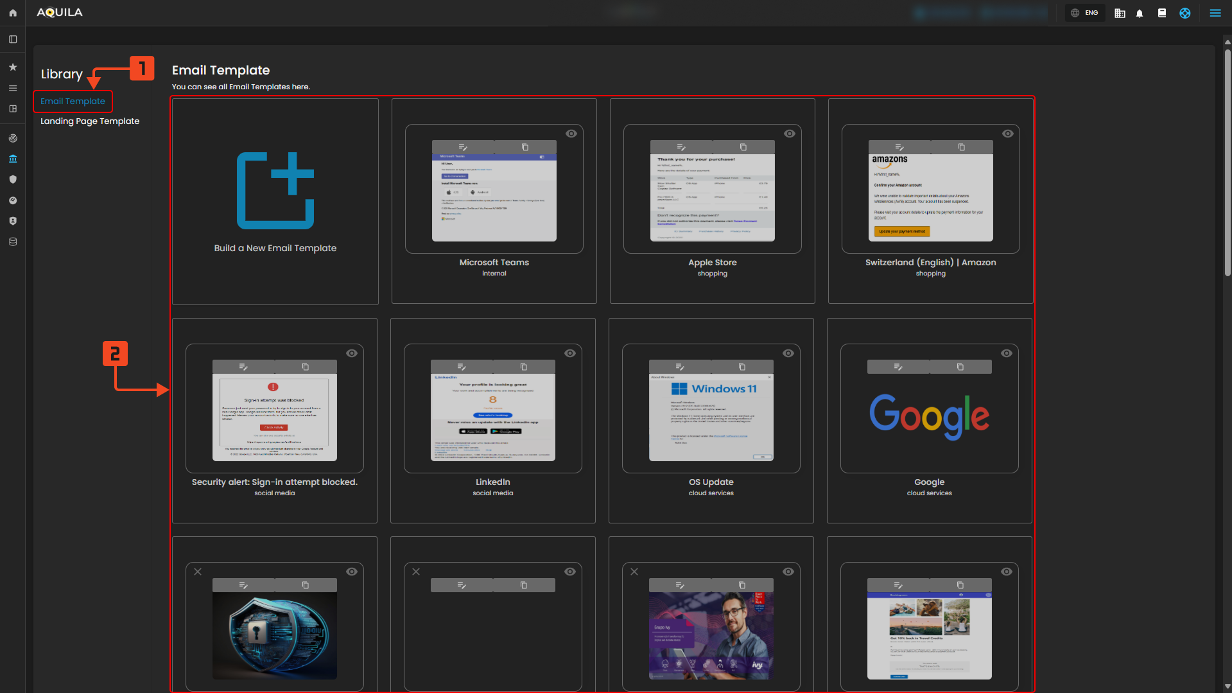Open the documentation book icon

tap(1161, 13)
